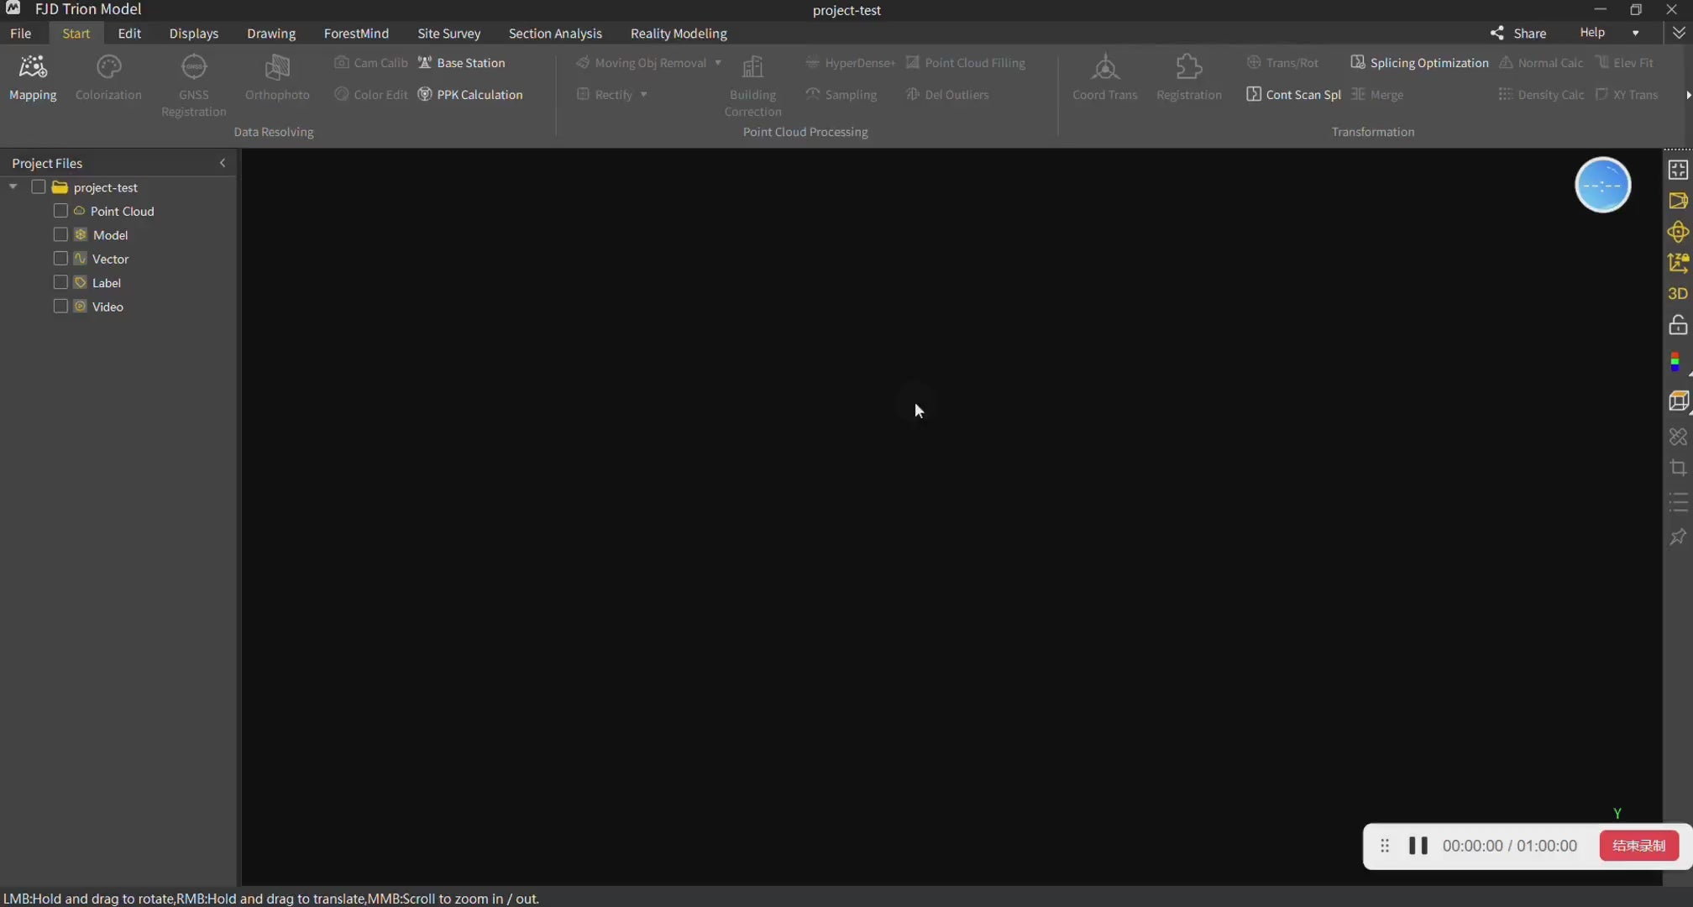Start PPK Calculation
The height and width of the screenshot is (907, 1693).
click(470, 95)
